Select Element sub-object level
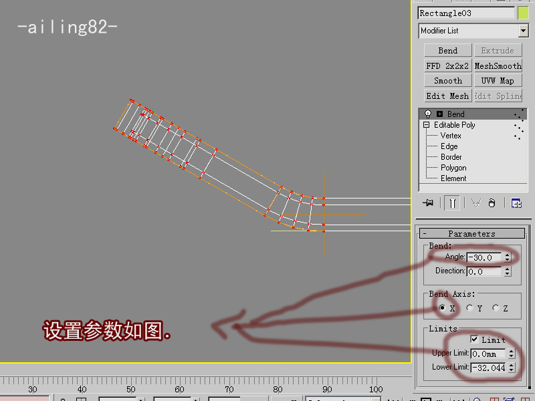 (x=453, y=178)
